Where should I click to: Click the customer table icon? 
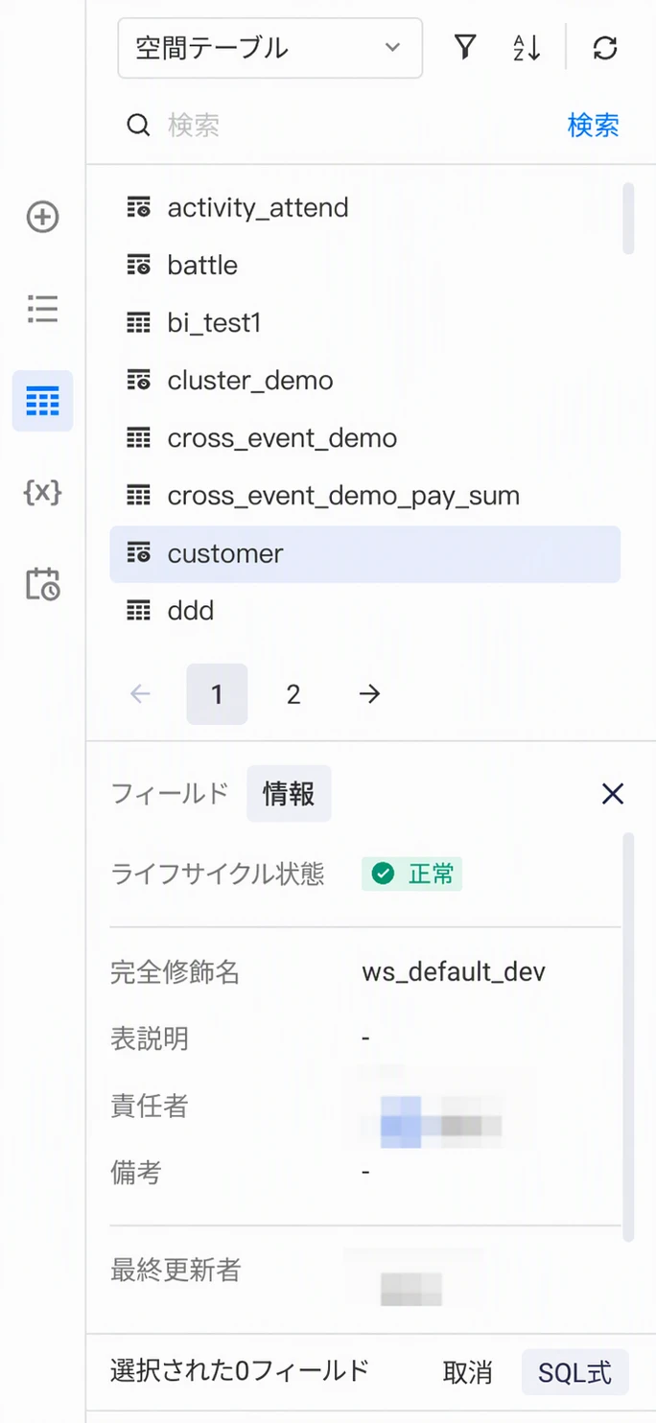click(139, 553)
